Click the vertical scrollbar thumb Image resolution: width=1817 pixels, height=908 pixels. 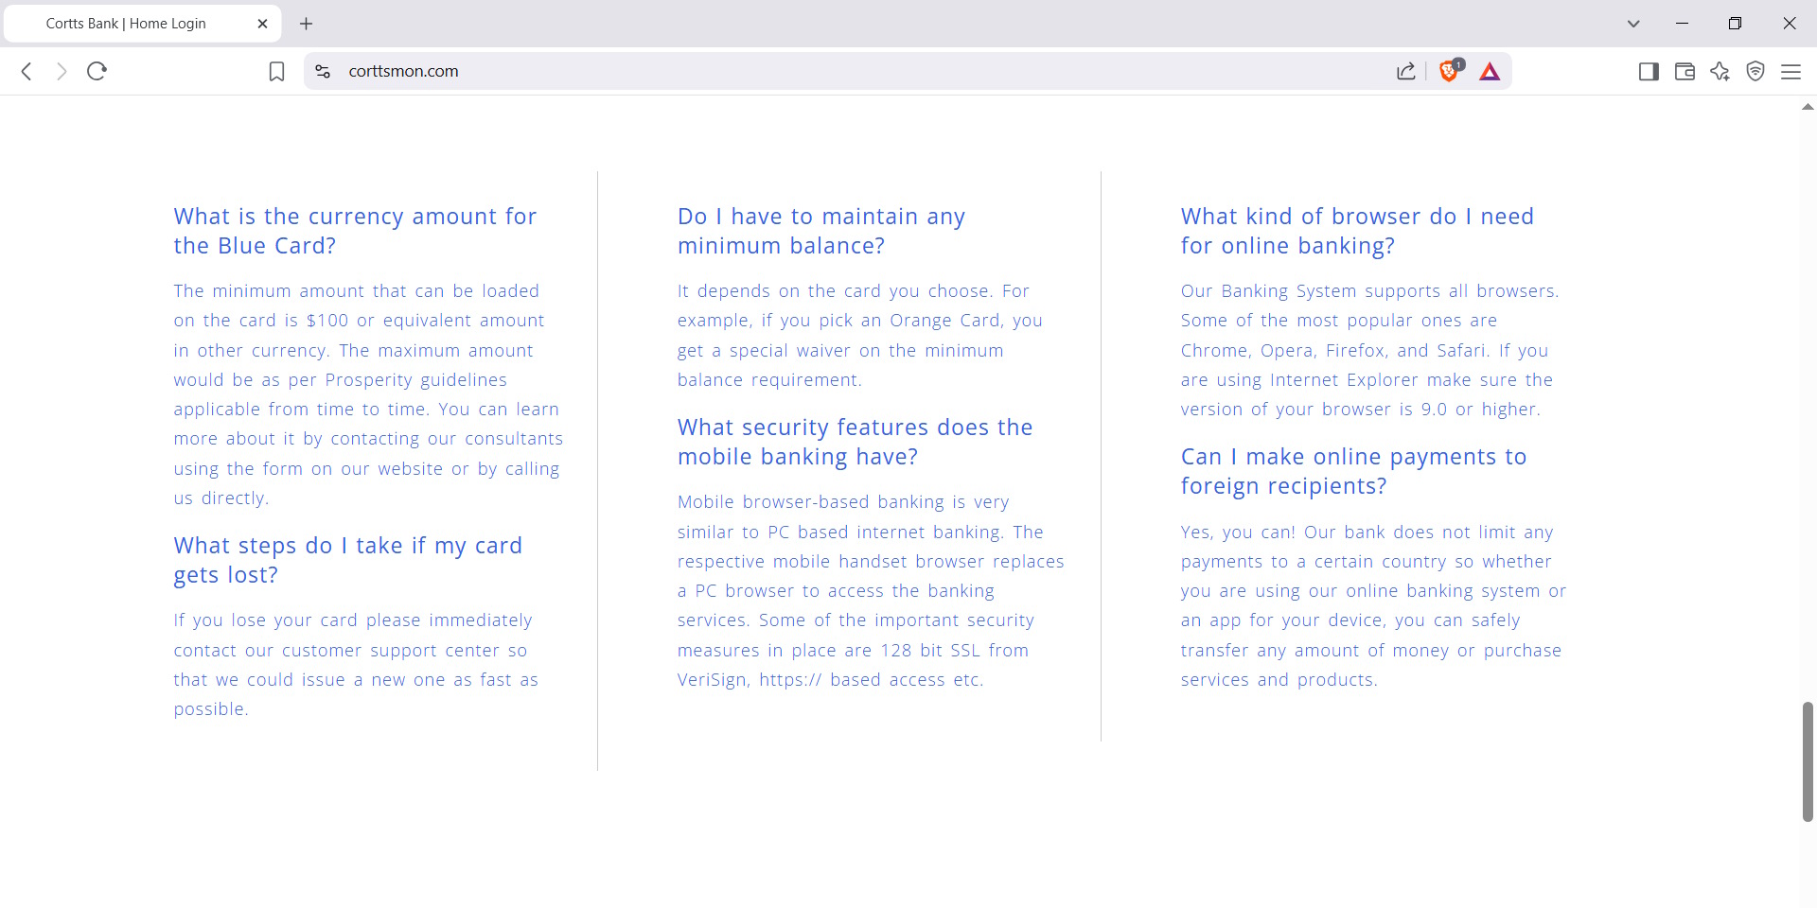[1808, 761]
